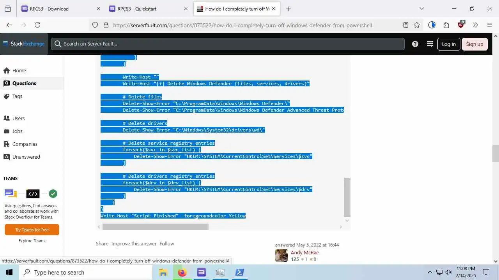Click the Log in button
Viewport: 499px width, 280px height.
(x=449, y=44)
